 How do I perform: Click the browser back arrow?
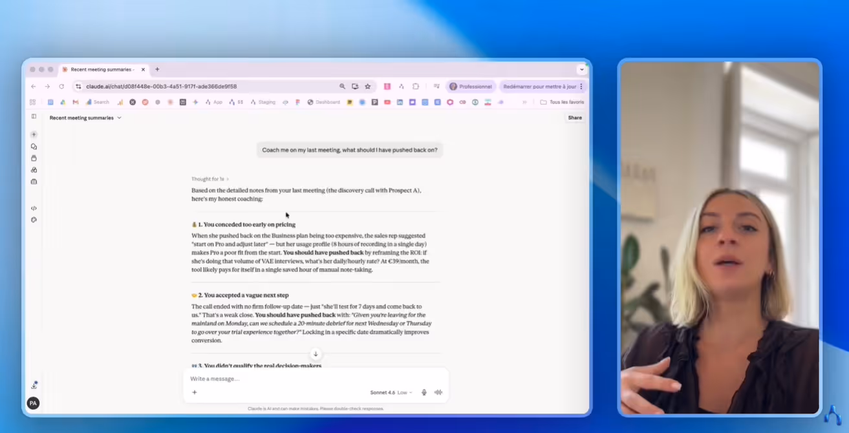34,86
